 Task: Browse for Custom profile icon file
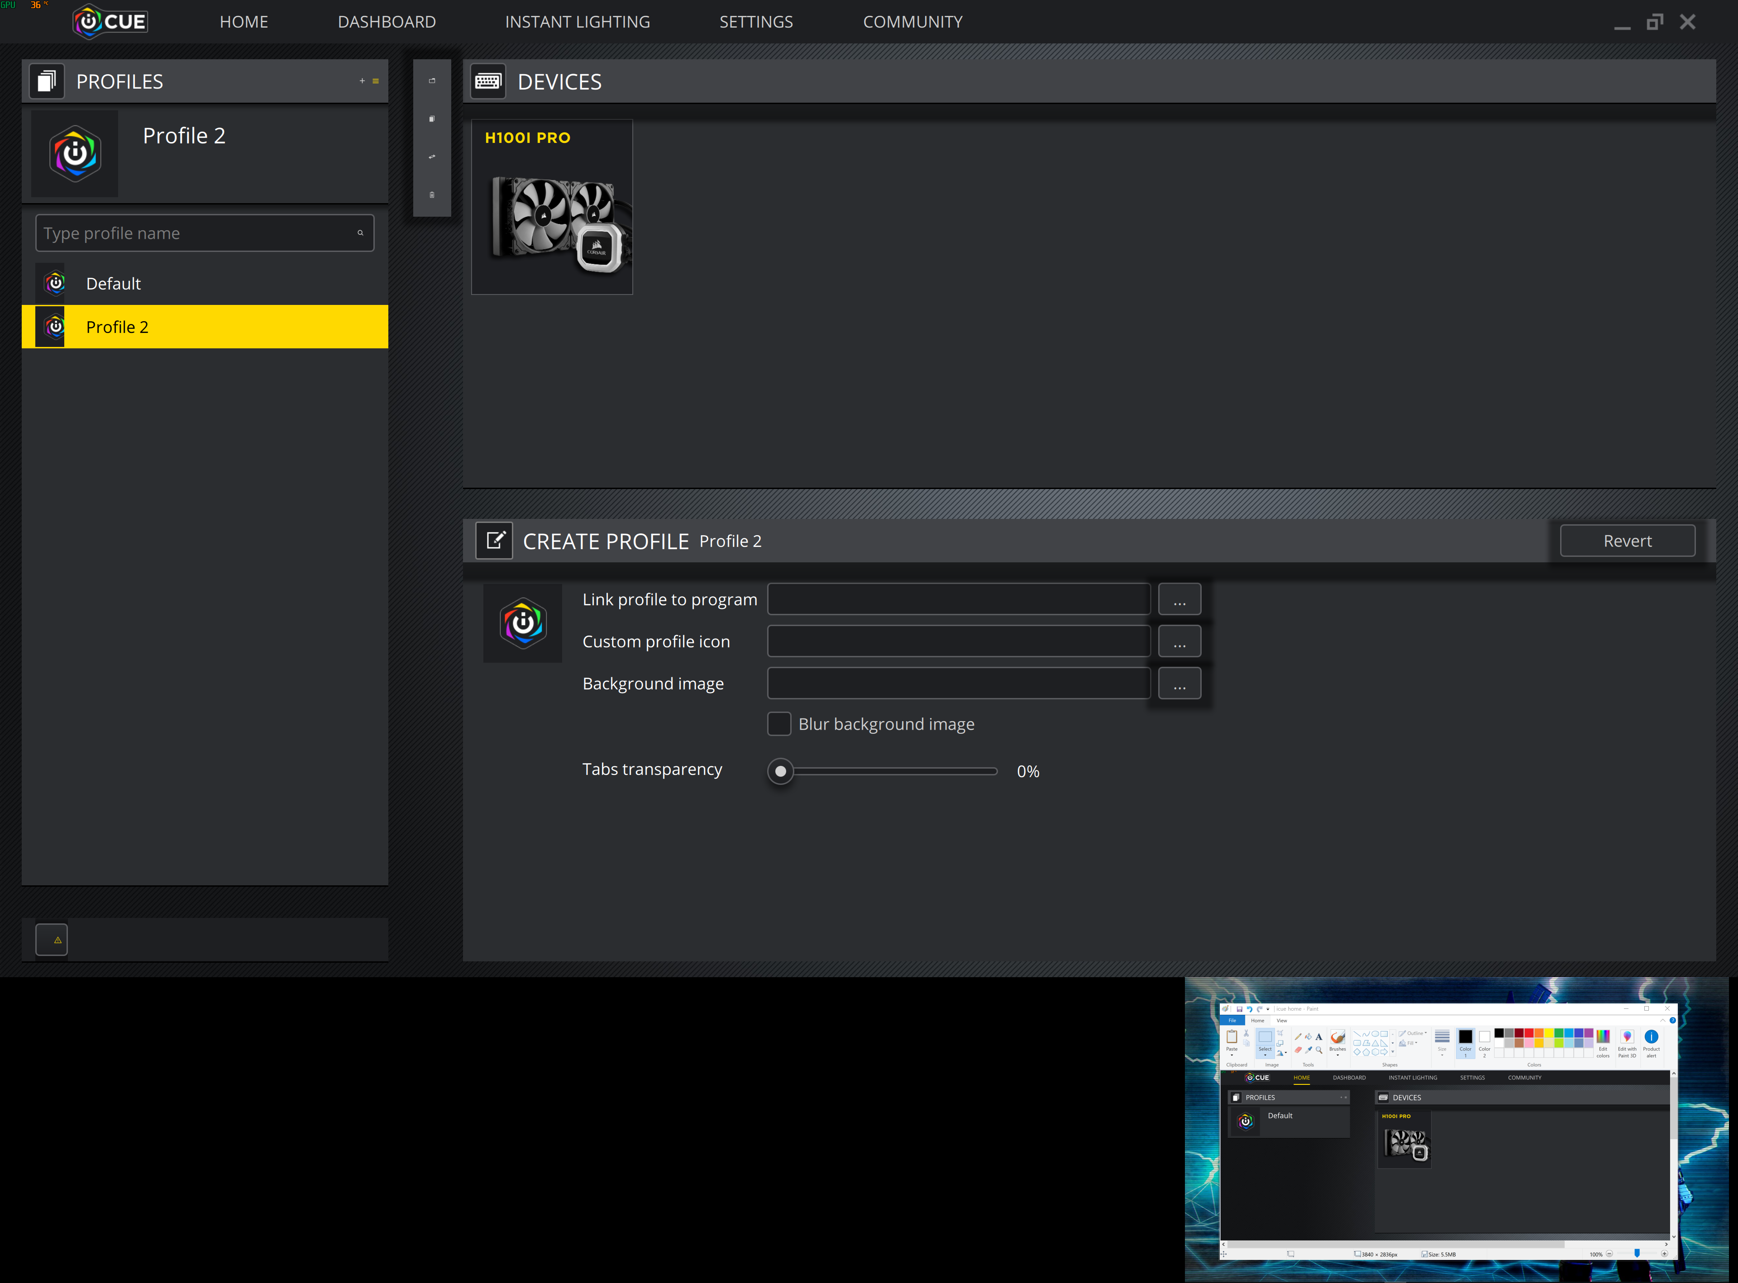1179,641
